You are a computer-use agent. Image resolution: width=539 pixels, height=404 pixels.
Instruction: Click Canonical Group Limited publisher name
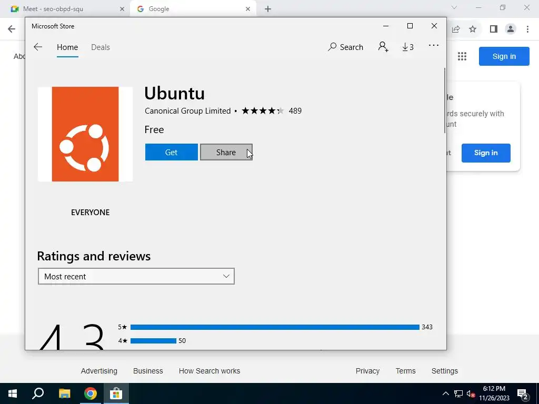click(188, 111)
